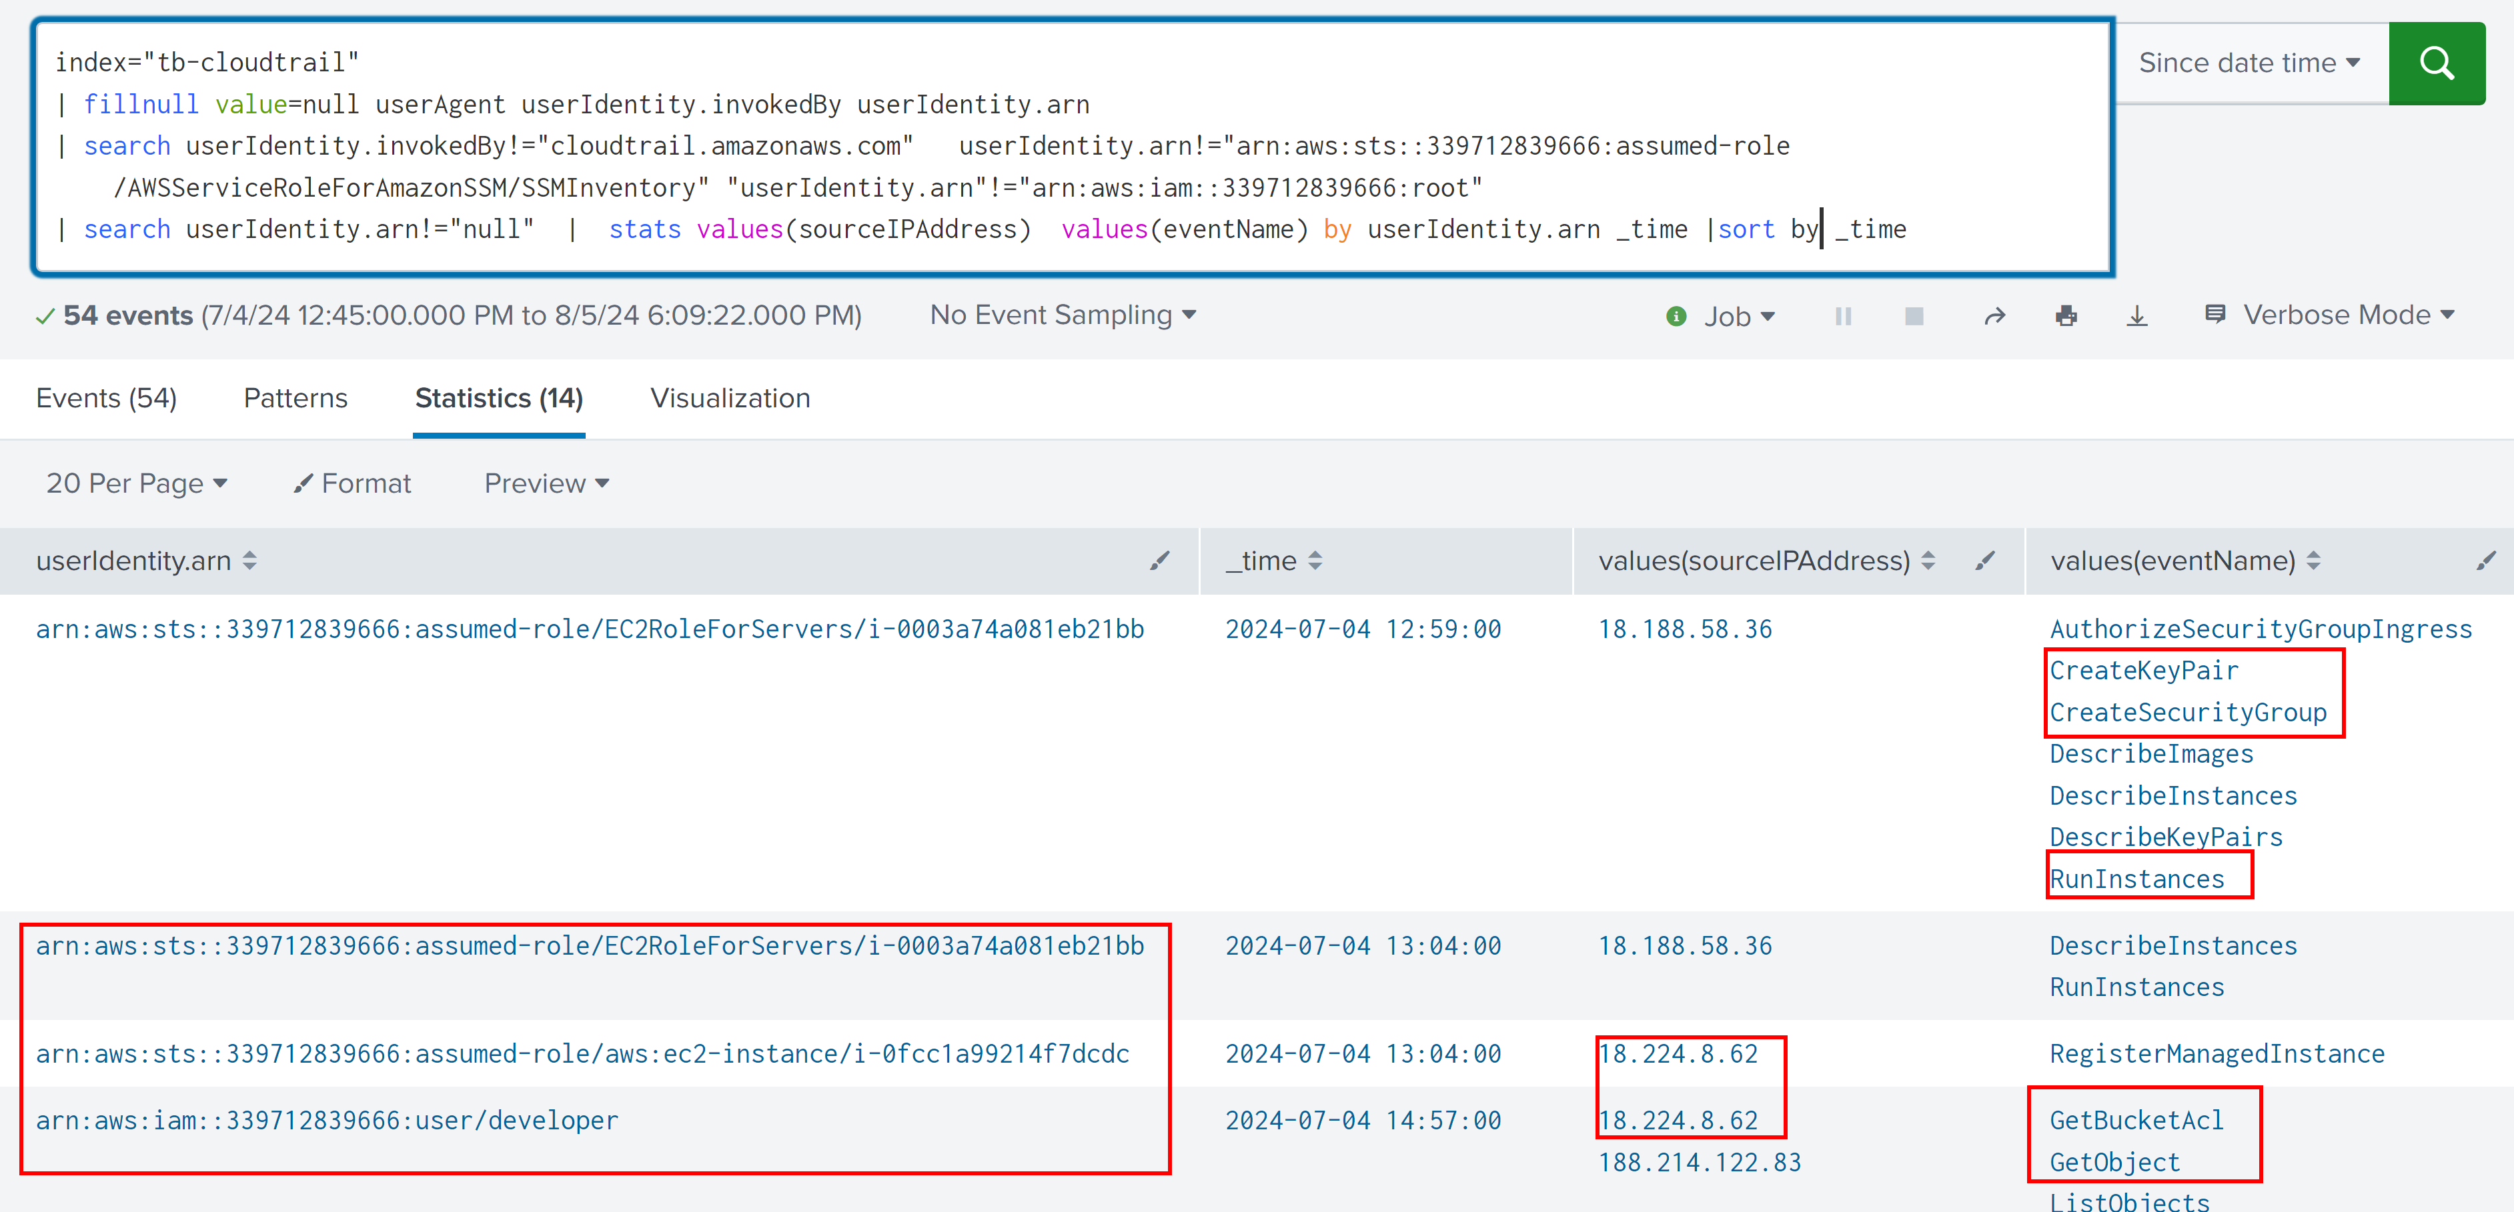The image size is (2514, 1212).
Task: Switch to Events (54) tab
Action: pos(106,398)
